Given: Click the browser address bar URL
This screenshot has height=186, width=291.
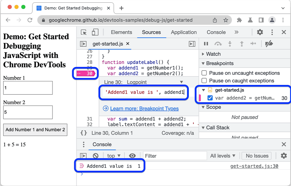Looking at the screenshot, I should tap(121, 20).
